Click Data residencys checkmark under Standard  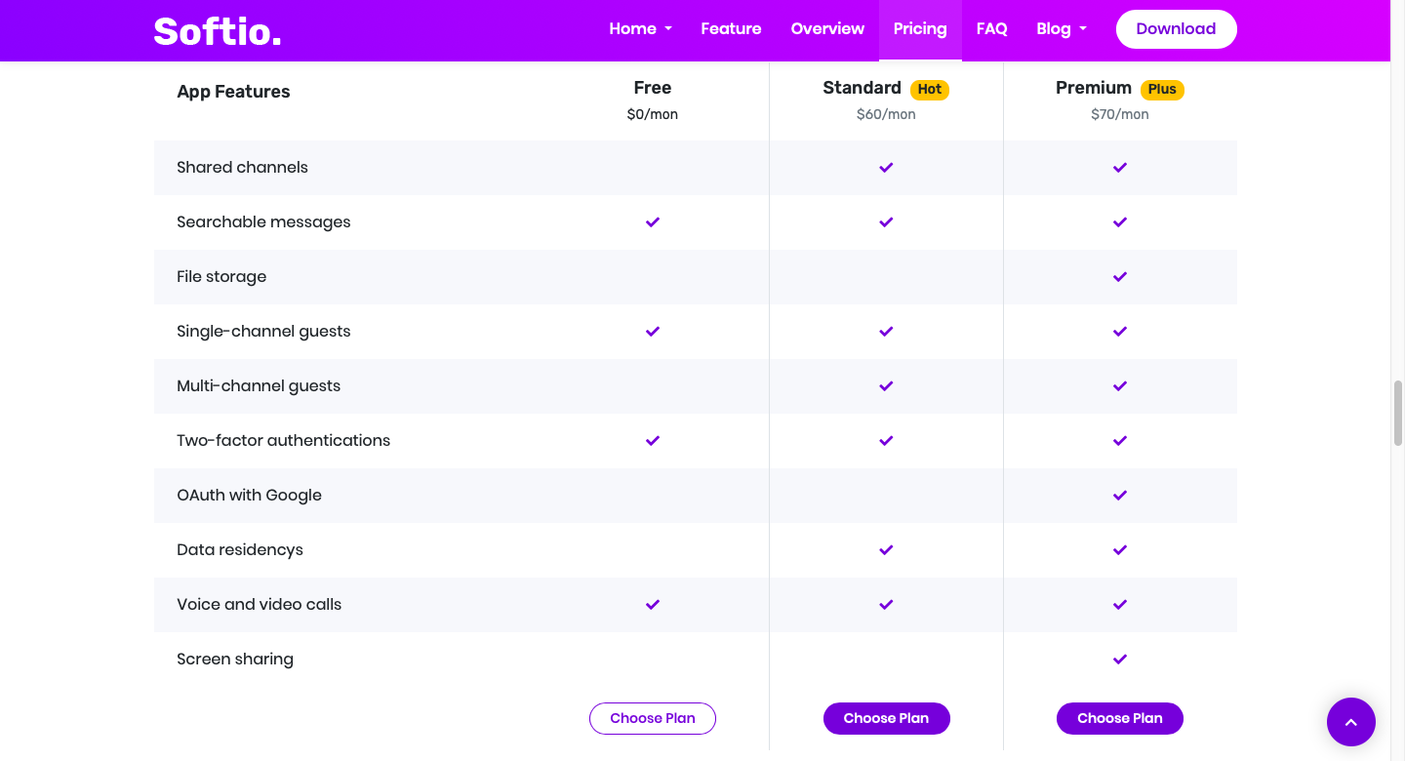886,550
